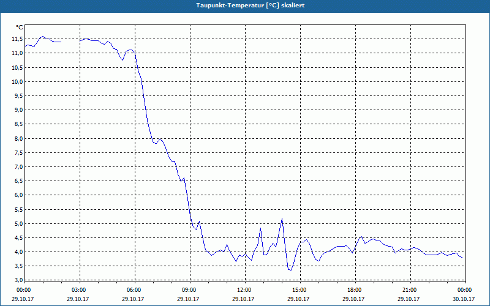Screen dimensions: 490x306
Task: Select the 8,0 y-axis value
Action: tap(18, 138)
